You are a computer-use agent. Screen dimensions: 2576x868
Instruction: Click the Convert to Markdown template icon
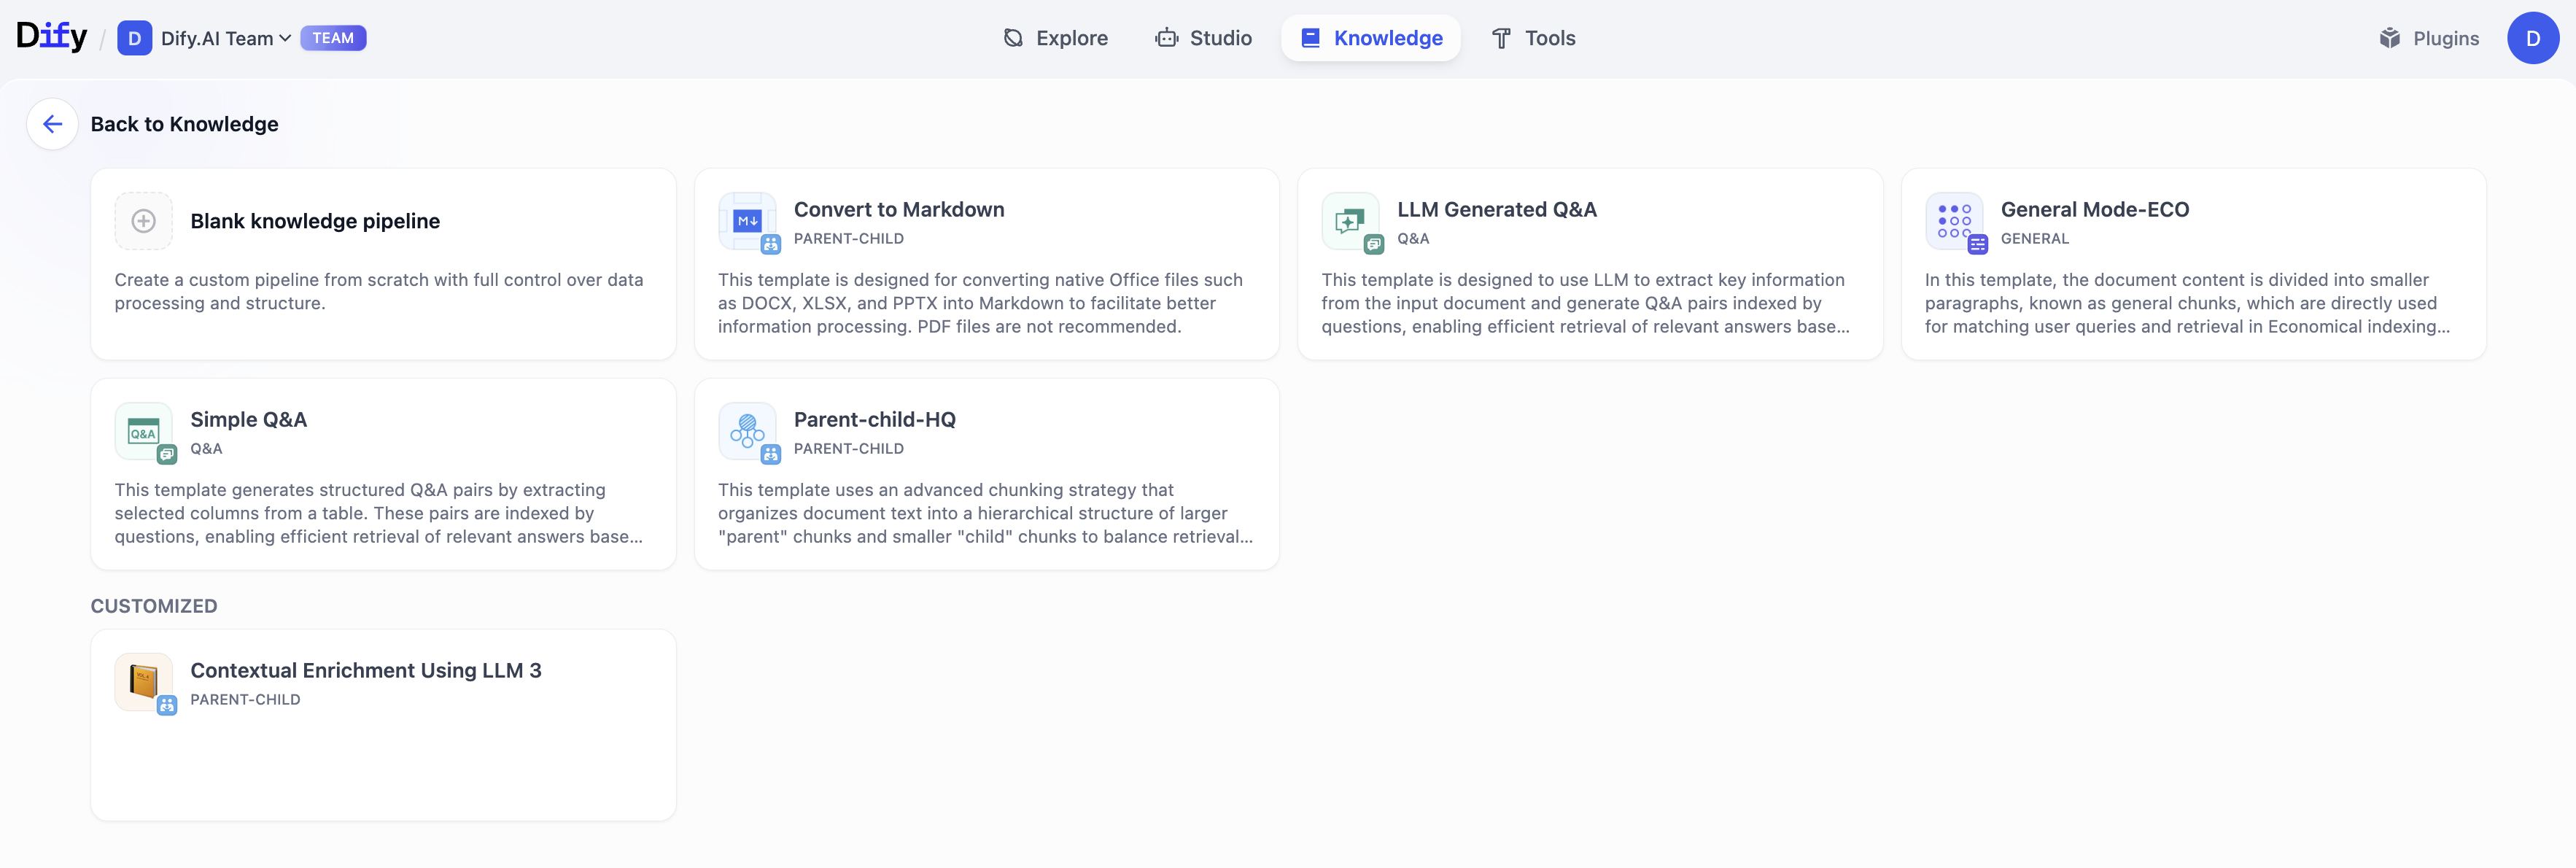pyautogui.click(x=747, y=221)
